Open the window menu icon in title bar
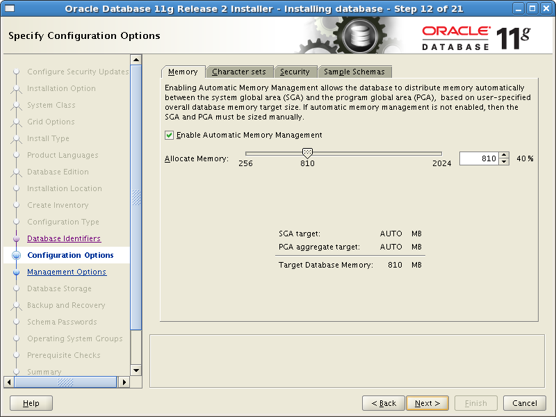The width and height of the screenshot is (556, 417). point(10,8)
